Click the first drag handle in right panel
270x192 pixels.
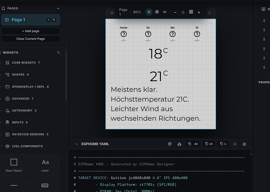(264, 21)
